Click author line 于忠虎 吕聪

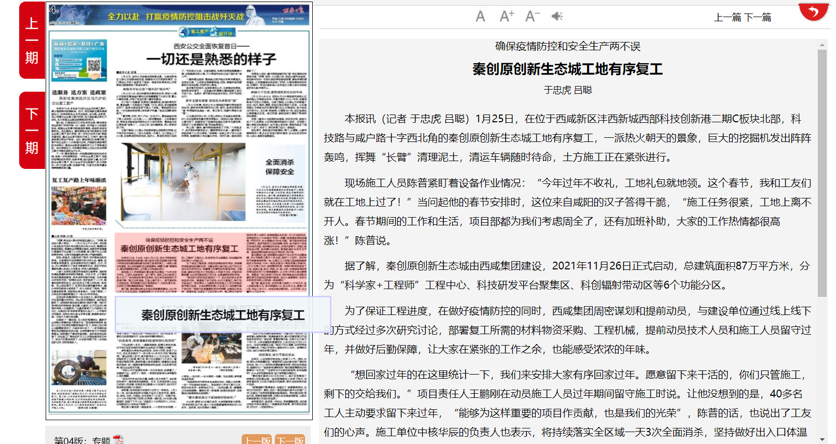(567, 90)
